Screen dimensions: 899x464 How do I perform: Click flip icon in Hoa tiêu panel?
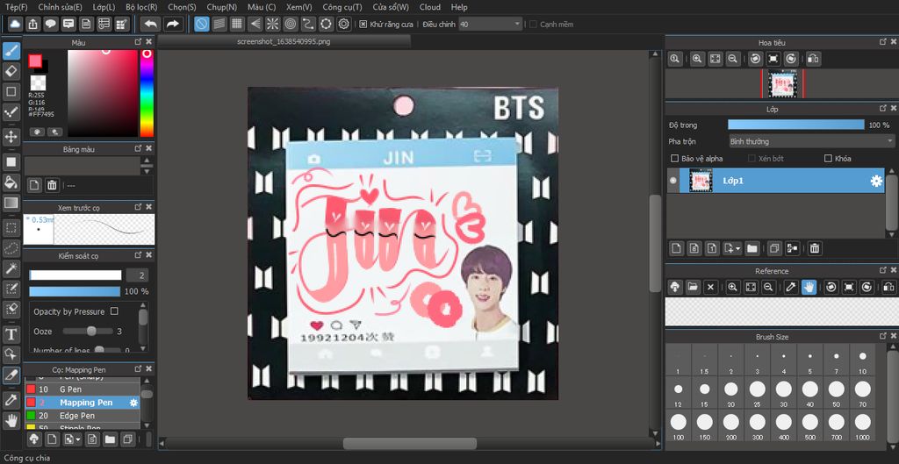tap(813, 59)
